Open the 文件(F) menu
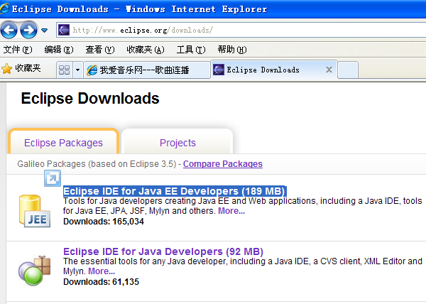Viewport: 426px width, 304px height. [x=18, y=50]
